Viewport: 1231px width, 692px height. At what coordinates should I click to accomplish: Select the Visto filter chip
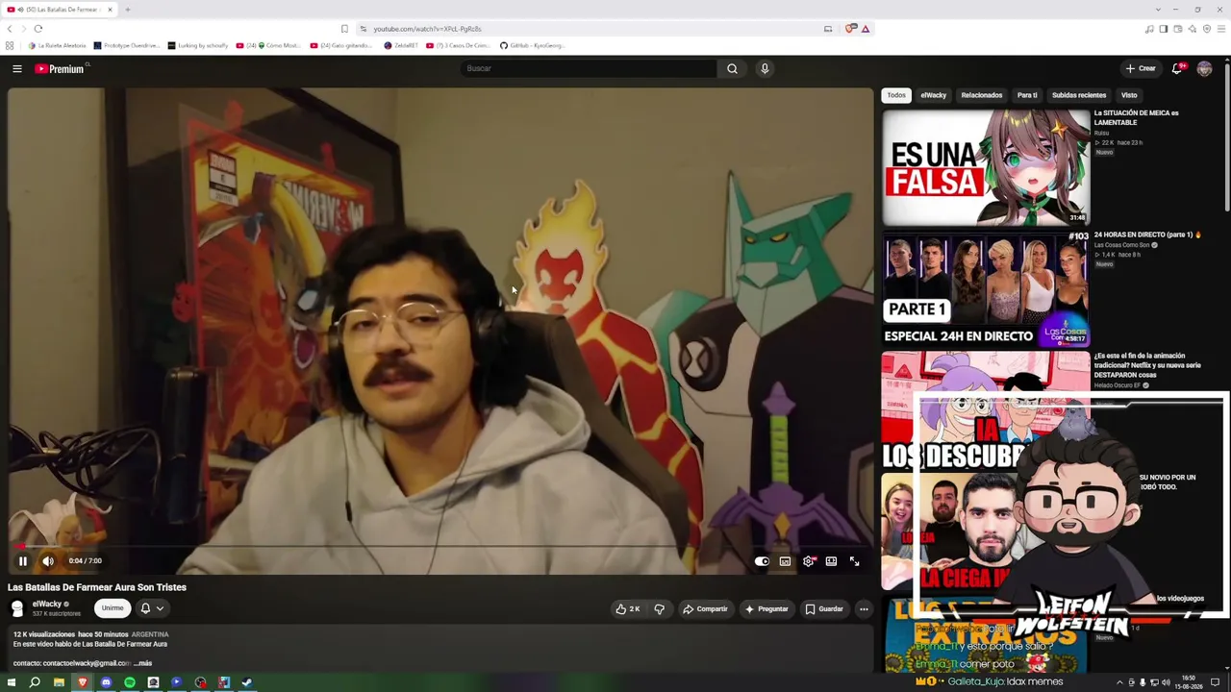(1129, 95)
